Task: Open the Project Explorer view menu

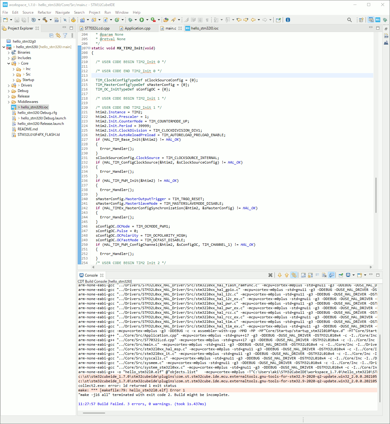Action: pyautogui.click(x=72, y=35)
